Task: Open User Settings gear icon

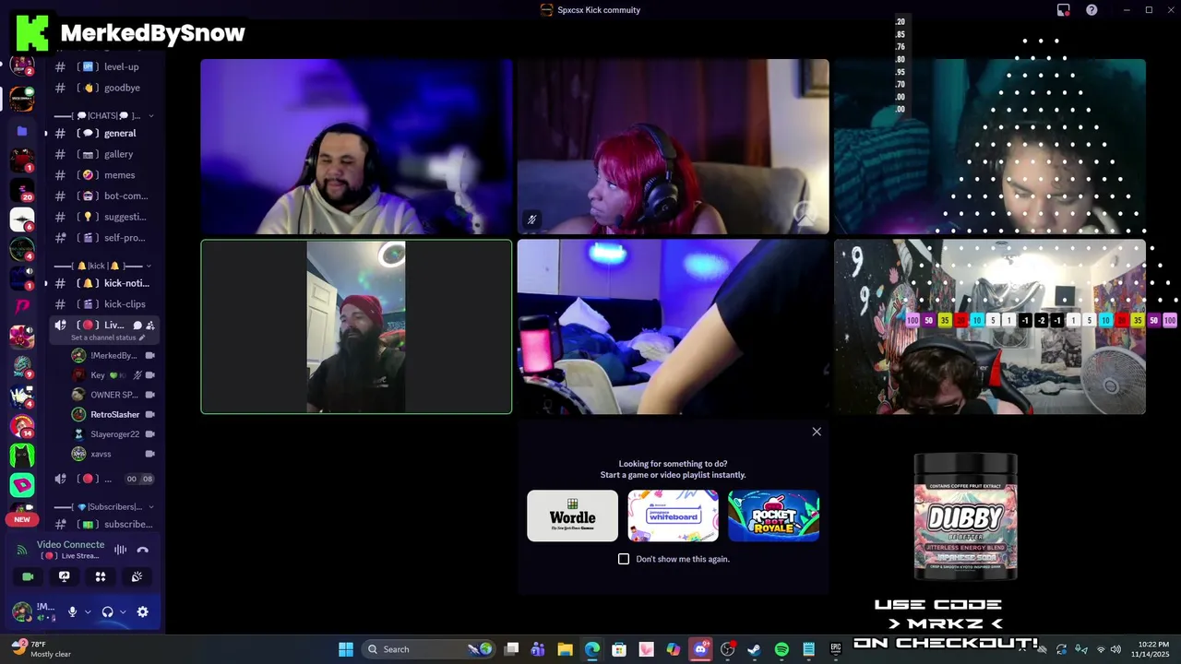Action: 142,611
